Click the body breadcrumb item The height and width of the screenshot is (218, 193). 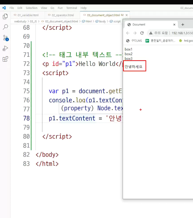click(x=101, y=21)
